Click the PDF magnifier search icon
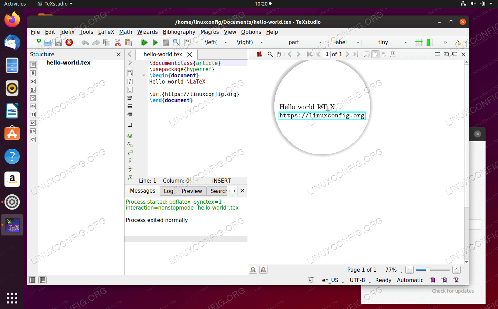The image size is (498, 309). 270,54
